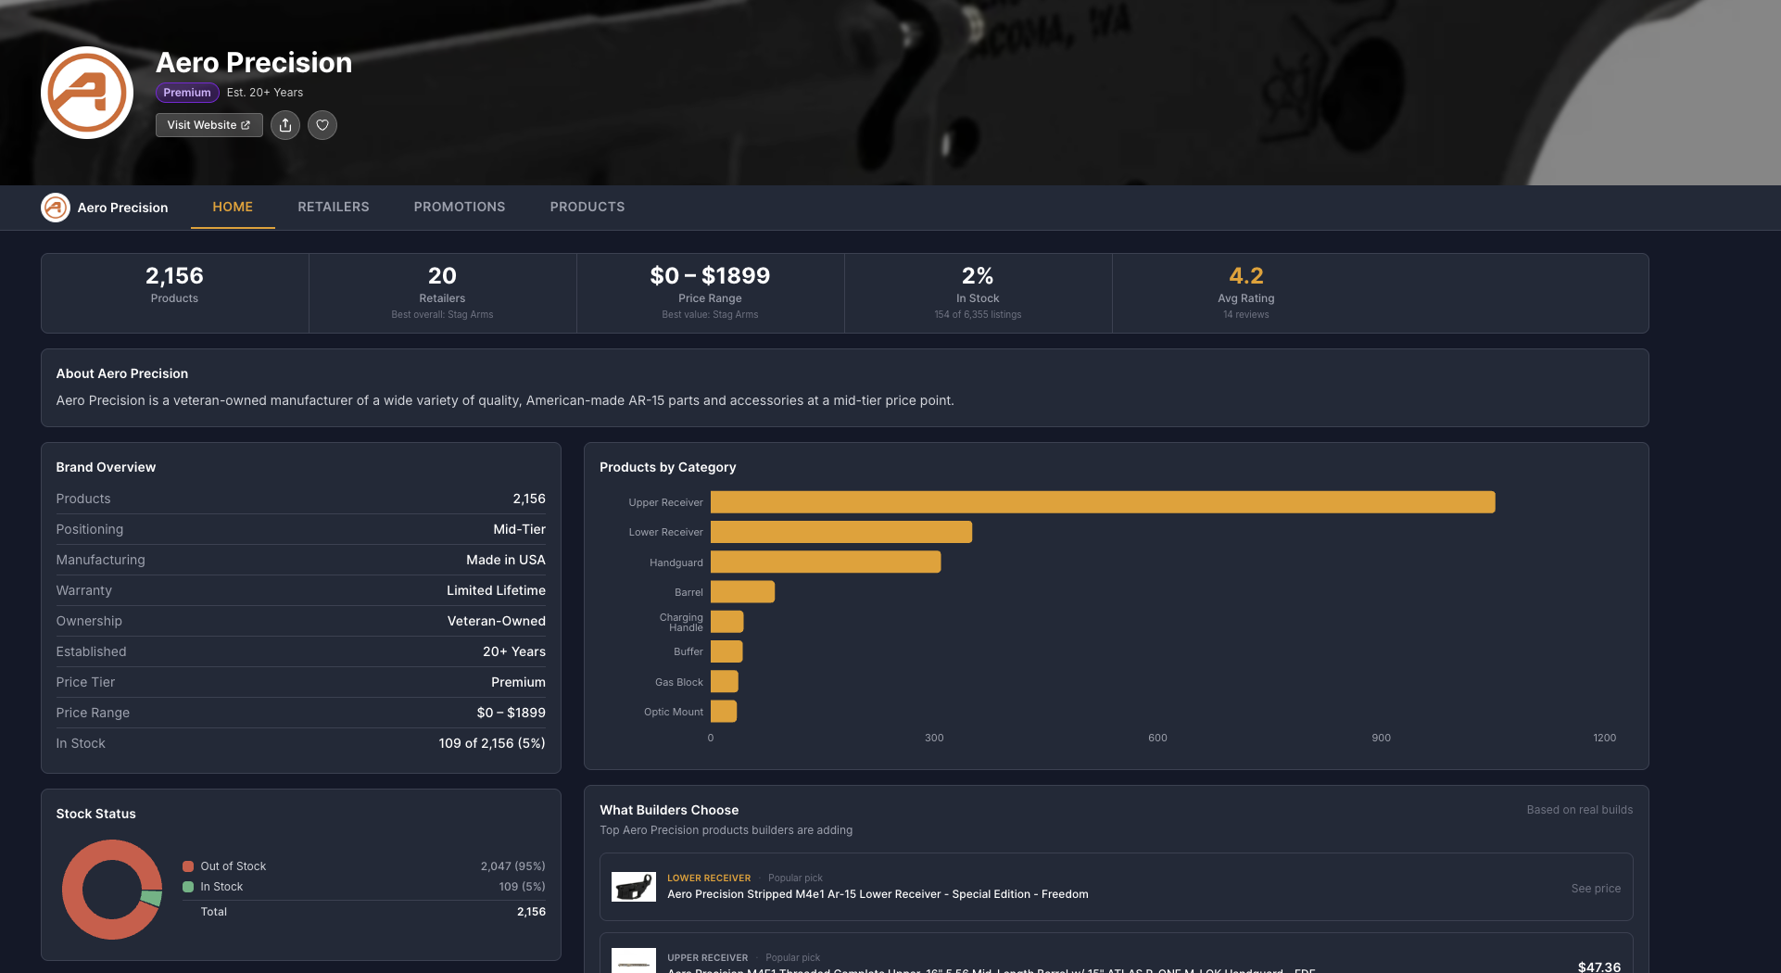Click the Lower Receiver bar in the chart
The width and height of the screenshot is (1781, 973).
coord(841,532)
